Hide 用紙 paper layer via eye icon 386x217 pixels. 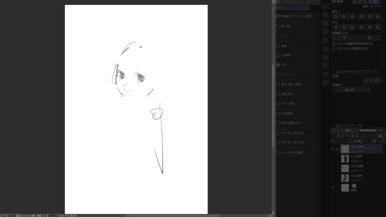[333, 188]
